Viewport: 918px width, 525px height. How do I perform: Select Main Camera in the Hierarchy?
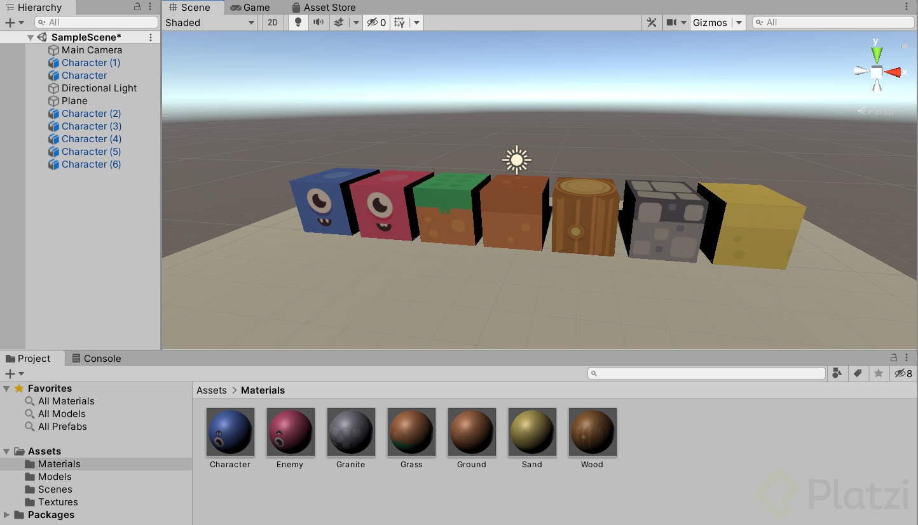click(92, 50)
